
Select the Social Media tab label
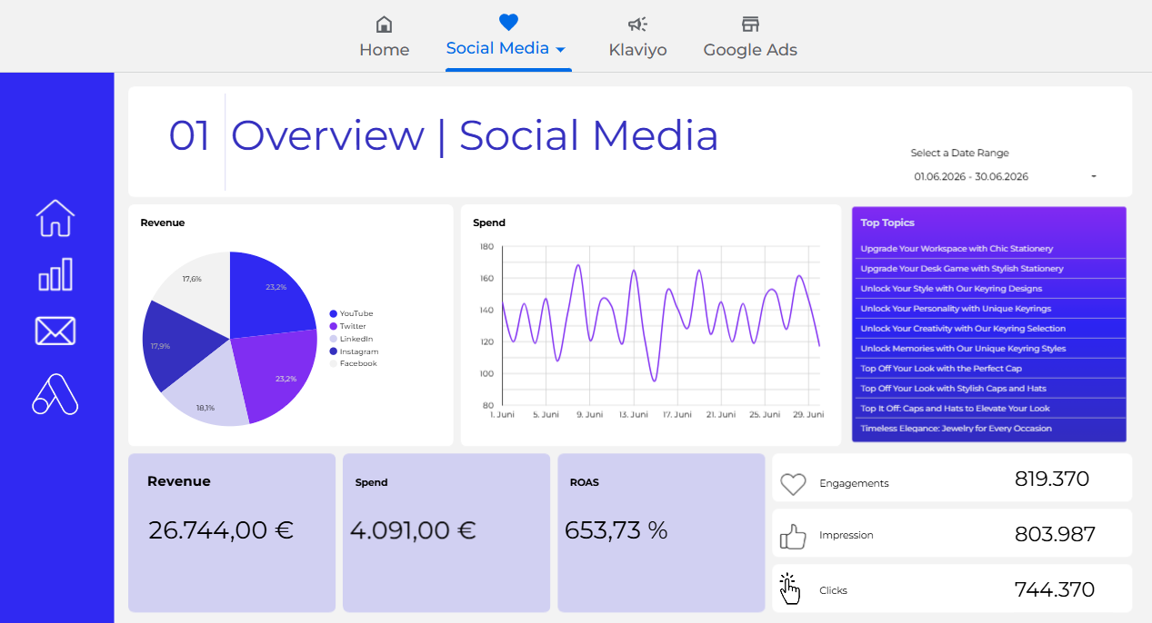(x=497, y=48)
